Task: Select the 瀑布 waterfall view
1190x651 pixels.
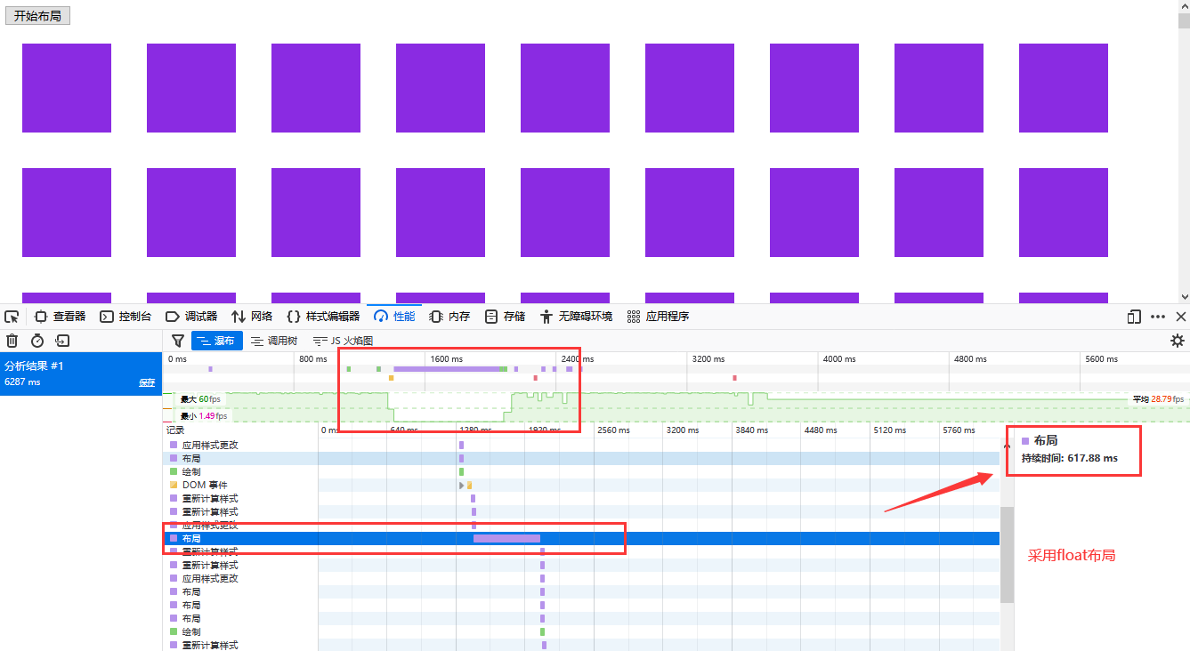Action: point(216,341)
